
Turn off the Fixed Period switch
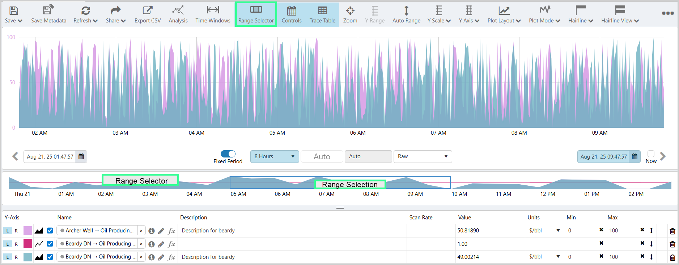tap(228, 154)
